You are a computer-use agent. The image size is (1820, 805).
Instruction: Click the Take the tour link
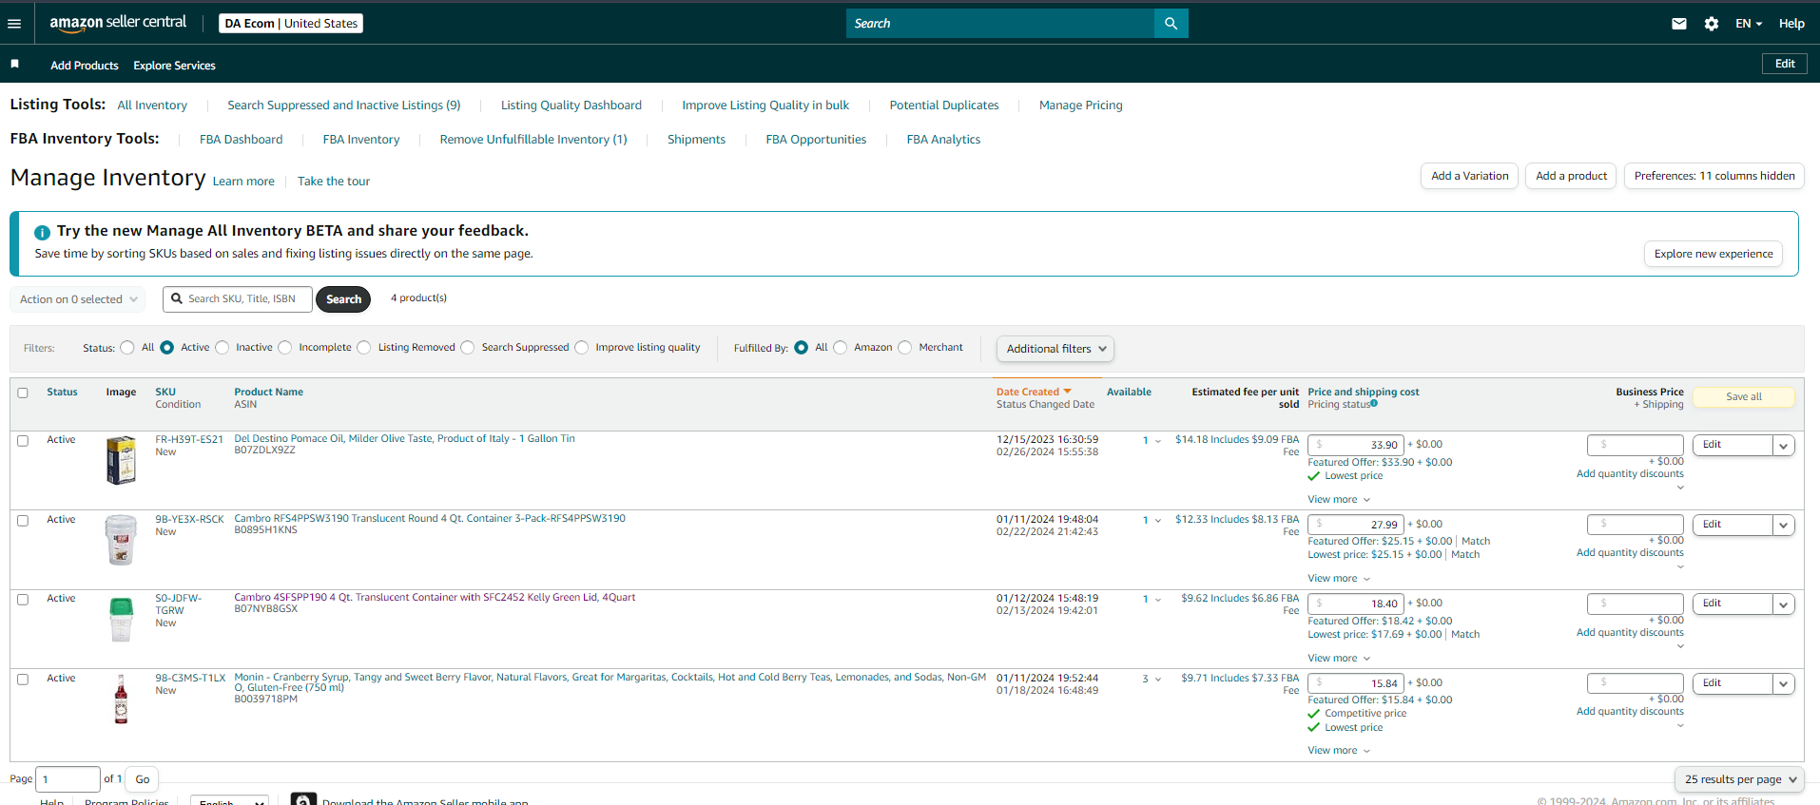334,182
